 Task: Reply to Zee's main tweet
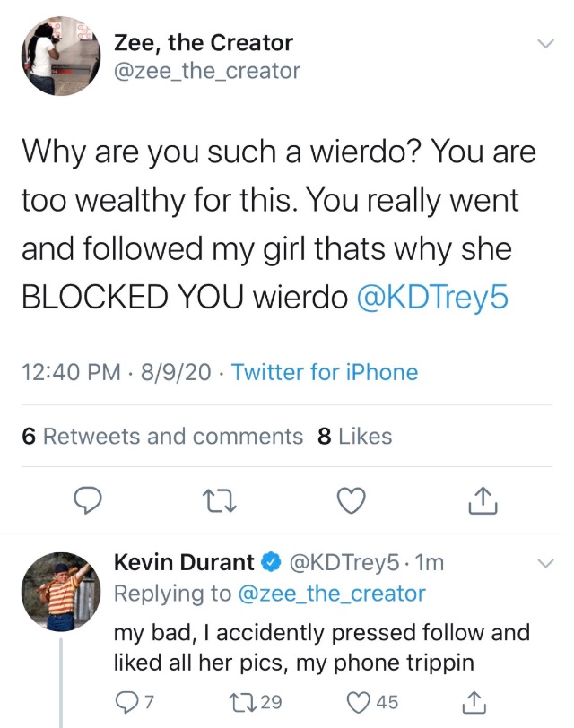pyautogui.click(x=85, y=502)
